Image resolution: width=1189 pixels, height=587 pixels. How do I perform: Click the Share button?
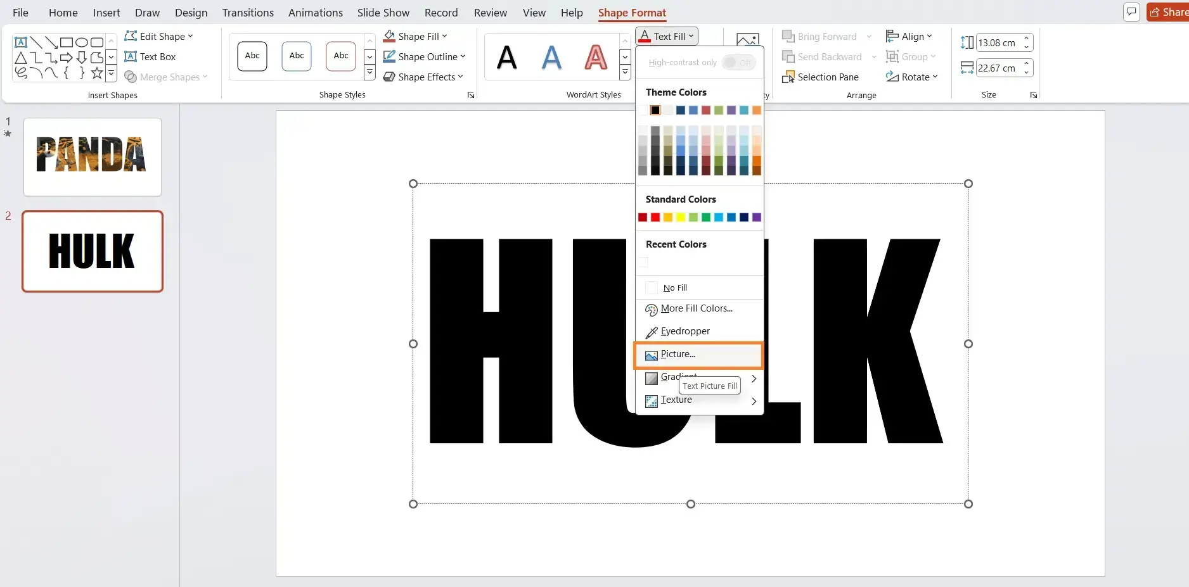(x=1168, y=12)
